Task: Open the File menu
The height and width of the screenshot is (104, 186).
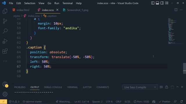Action: (x=11, y=3)
